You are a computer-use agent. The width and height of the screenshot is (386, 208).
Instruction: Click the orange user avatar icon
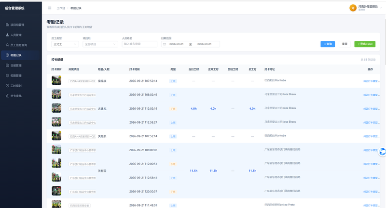coord(353,8)
